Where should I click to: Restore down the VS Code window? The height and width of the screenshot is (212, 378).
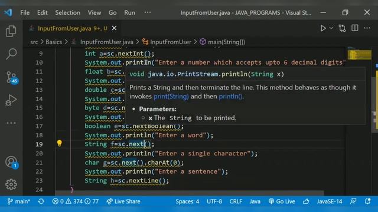point(345,12)
